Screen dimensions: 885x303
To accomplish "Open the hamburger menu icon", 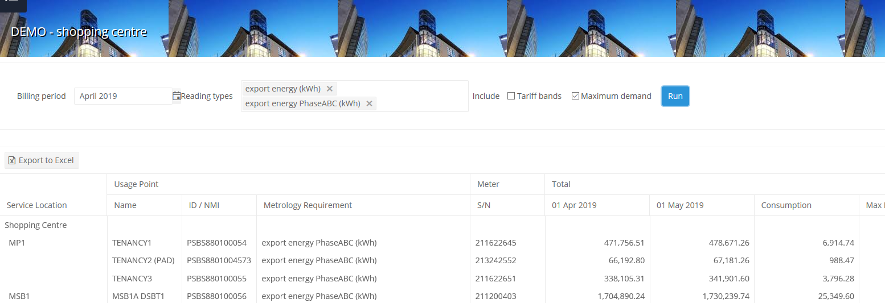I will [11, 3].
